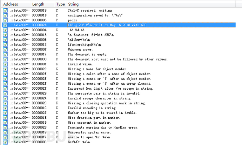This screenshot has width=242, height=145.
Task: Select 'Missing a name for object member.' row
Action: 98,69
